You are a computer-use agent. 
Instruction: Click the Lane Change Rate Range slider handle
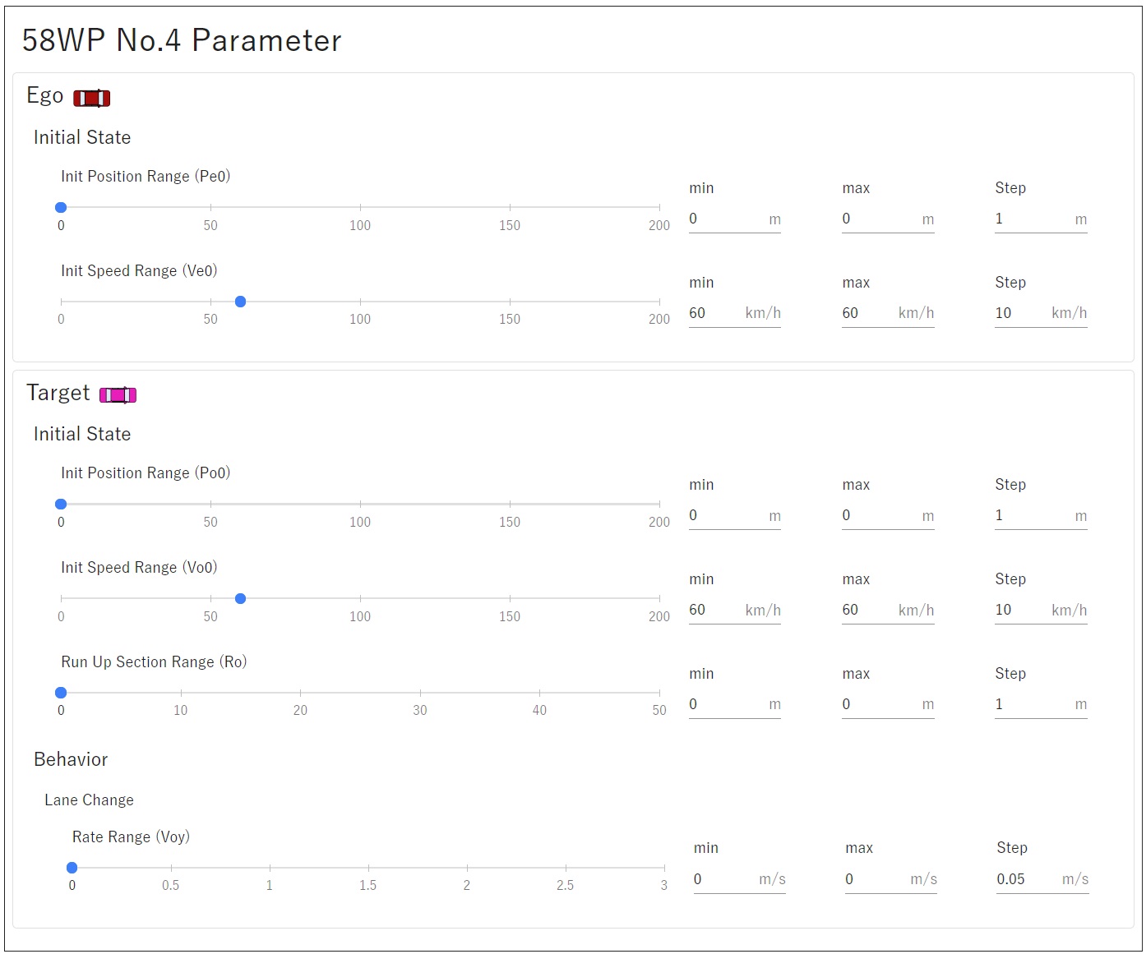tap(72, 869)
